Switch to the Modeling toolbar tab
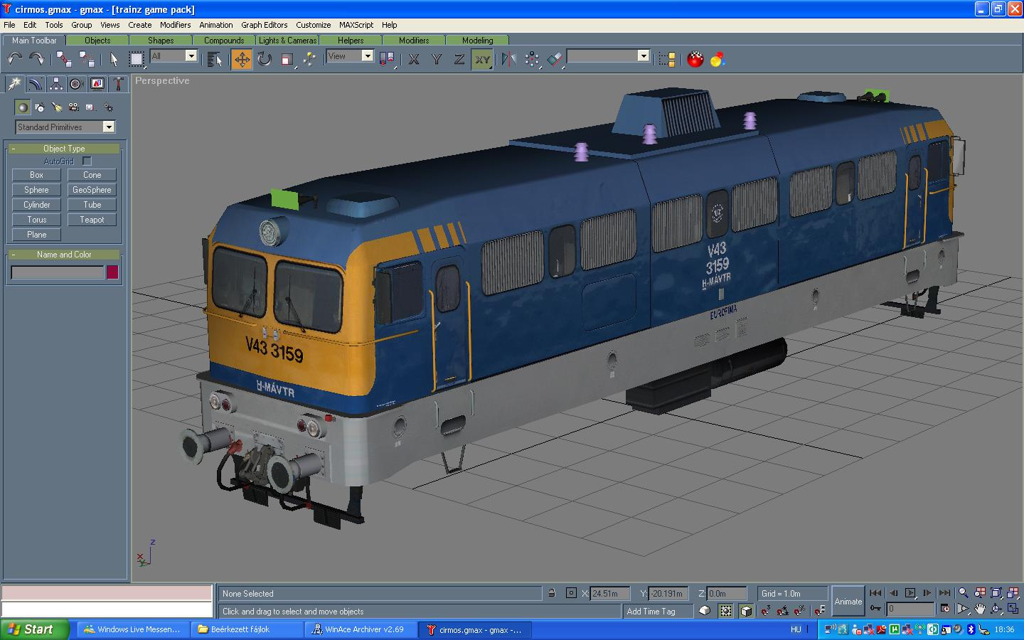This screenshot has width=1024, height=640. (477, 41)
